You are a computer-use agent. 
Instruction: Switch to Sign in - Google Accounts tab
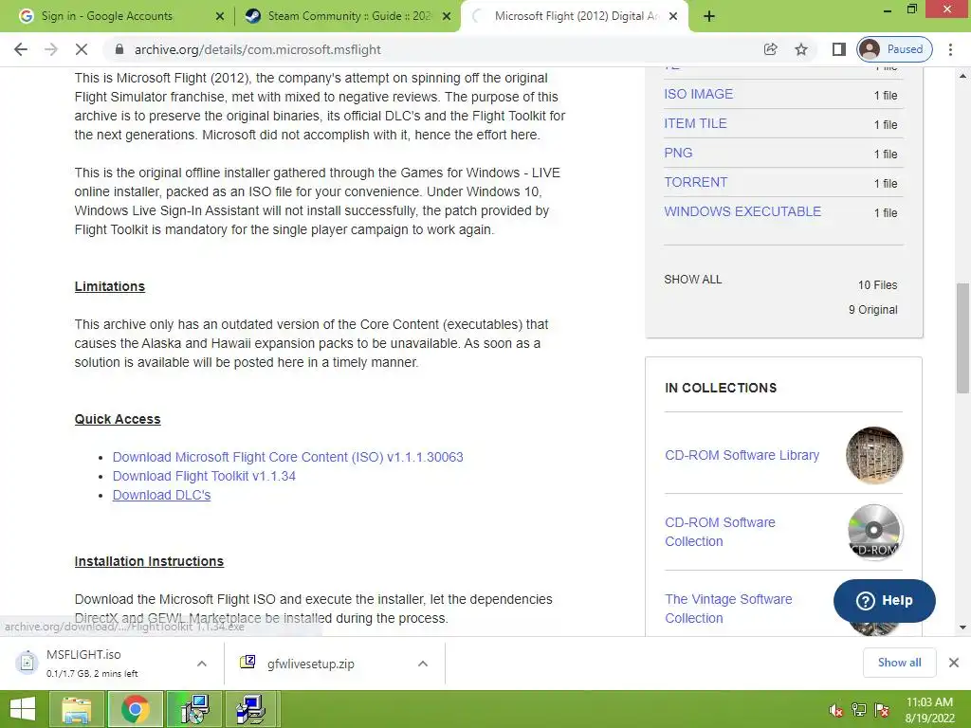(106, 16)
